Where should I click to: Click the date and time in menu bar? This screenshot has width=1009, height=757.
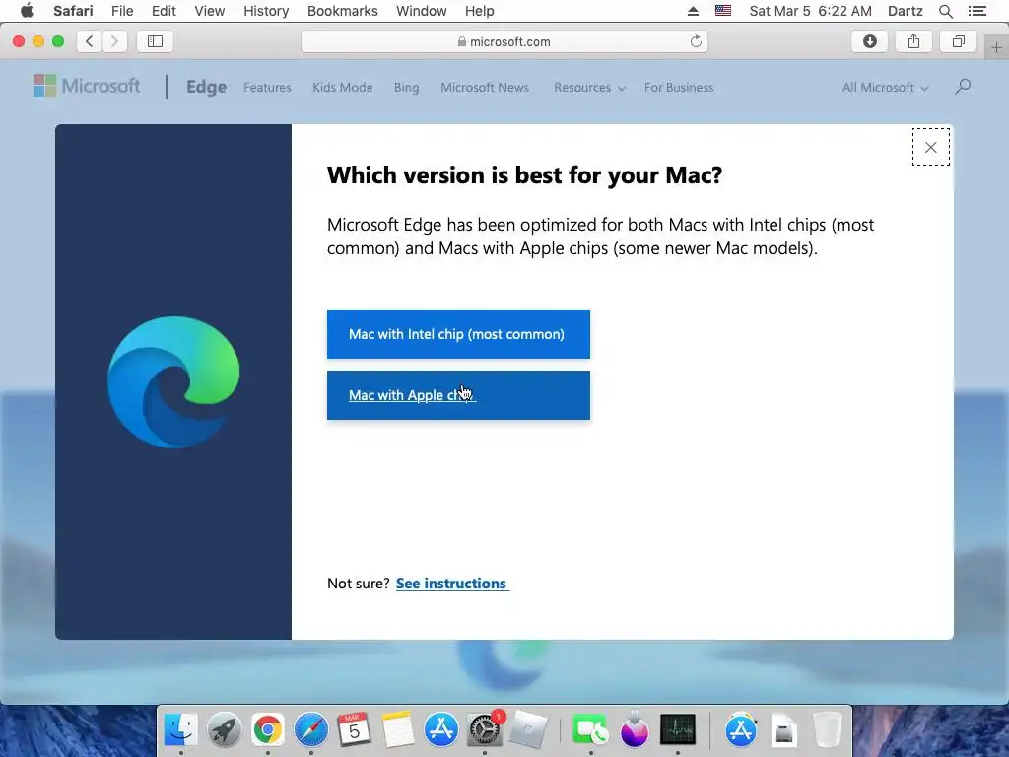coord(810,11)
